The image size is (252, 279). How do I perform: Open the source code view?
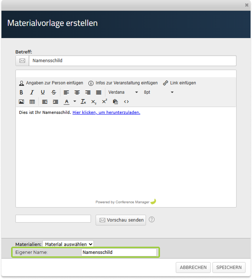pyautogui.click(x=126, y=102)
